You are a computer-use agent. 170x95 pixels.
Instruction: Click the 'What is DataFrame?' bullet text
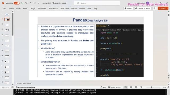click(50, 62)
